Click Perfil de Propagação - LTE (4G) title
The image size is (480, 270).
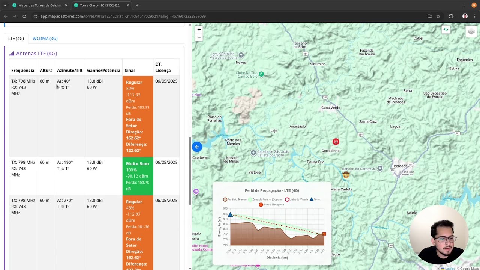tap(272, 190)
